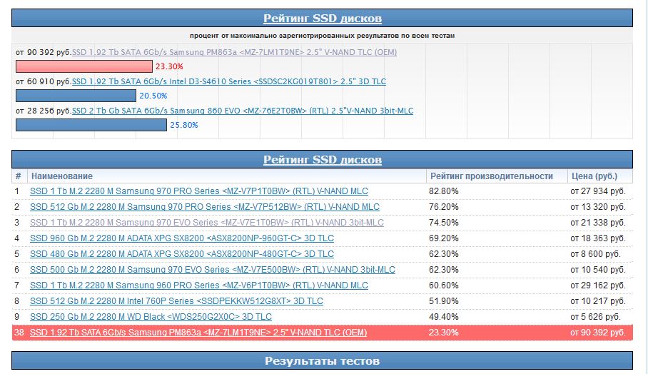648x374 pixels.
Task: Select the 60.60% rating value
Action: click(443, 285)
